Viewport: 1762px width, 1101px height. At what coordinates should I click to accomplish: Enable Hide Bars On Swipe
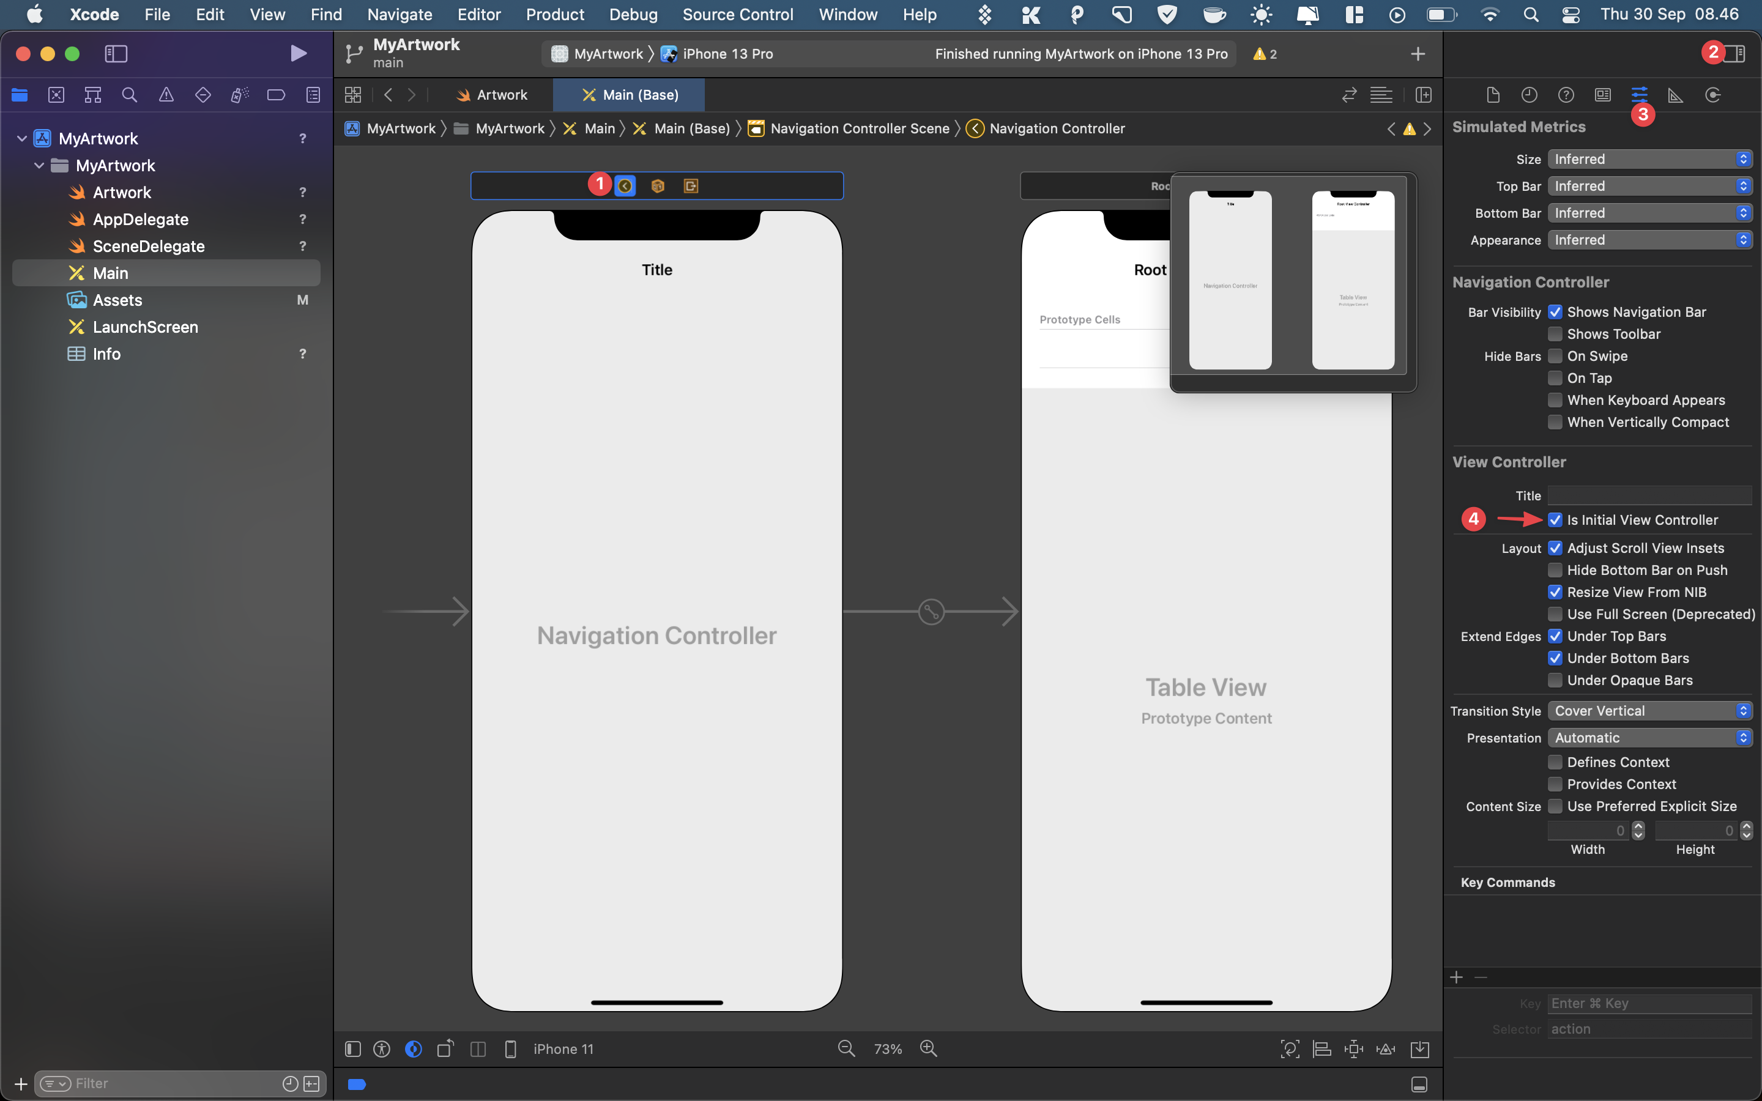(x=1555, y=356)
